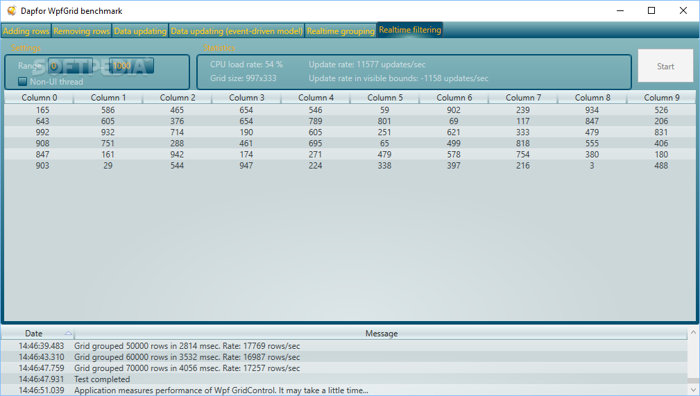
Task: Sort by Column 5 header
Action: (x=385, y=97)
